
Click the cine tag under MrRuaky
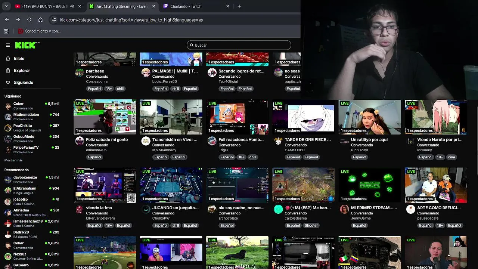451,157
